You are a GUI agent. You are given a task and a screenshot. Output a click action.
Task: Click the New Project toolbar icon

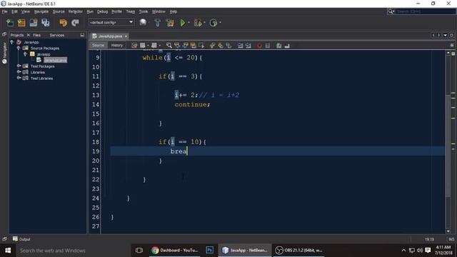[21, 23]
